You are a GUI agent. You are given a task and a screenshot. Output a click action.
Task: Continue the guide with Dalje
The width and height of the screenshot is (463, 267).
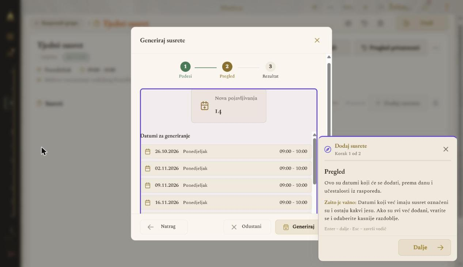click(x=424, y=247)
